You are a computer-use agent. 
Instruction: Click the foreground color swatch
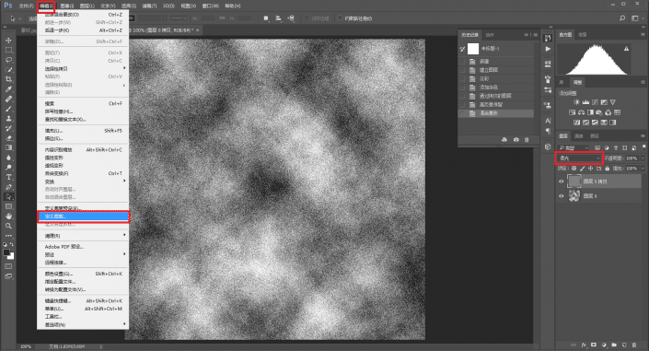pyautogui.click(x=6, y=252)
